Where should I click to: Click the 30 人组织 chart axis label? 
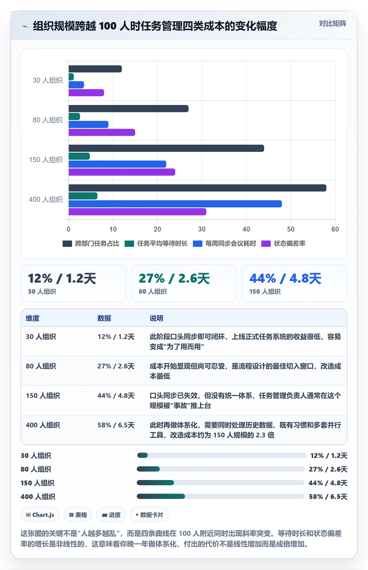(48, 80)
